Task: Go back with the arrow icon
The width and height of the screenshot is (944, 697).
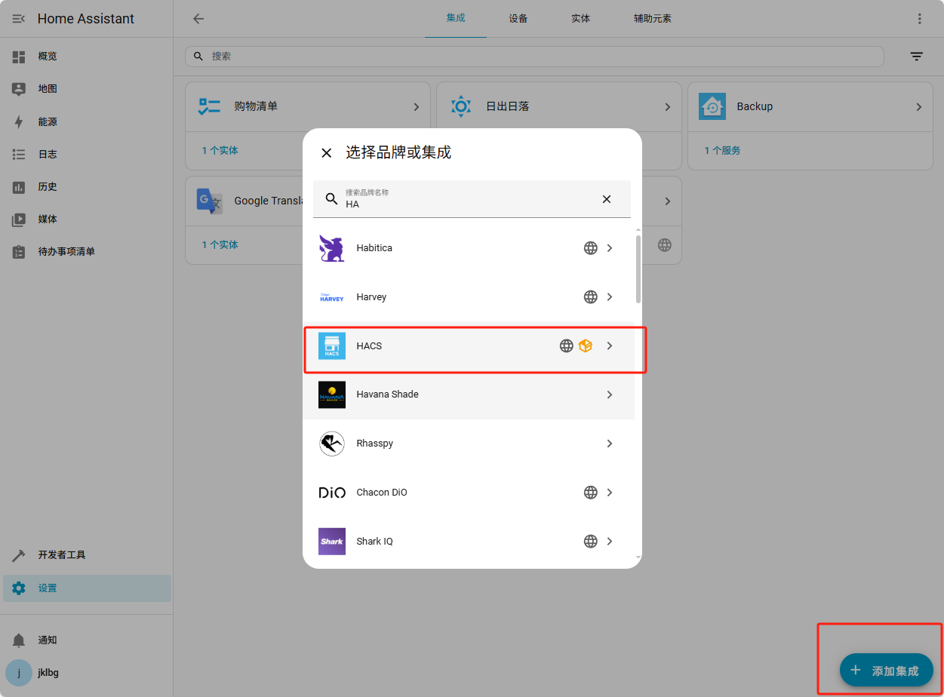Action: [198, 19]
